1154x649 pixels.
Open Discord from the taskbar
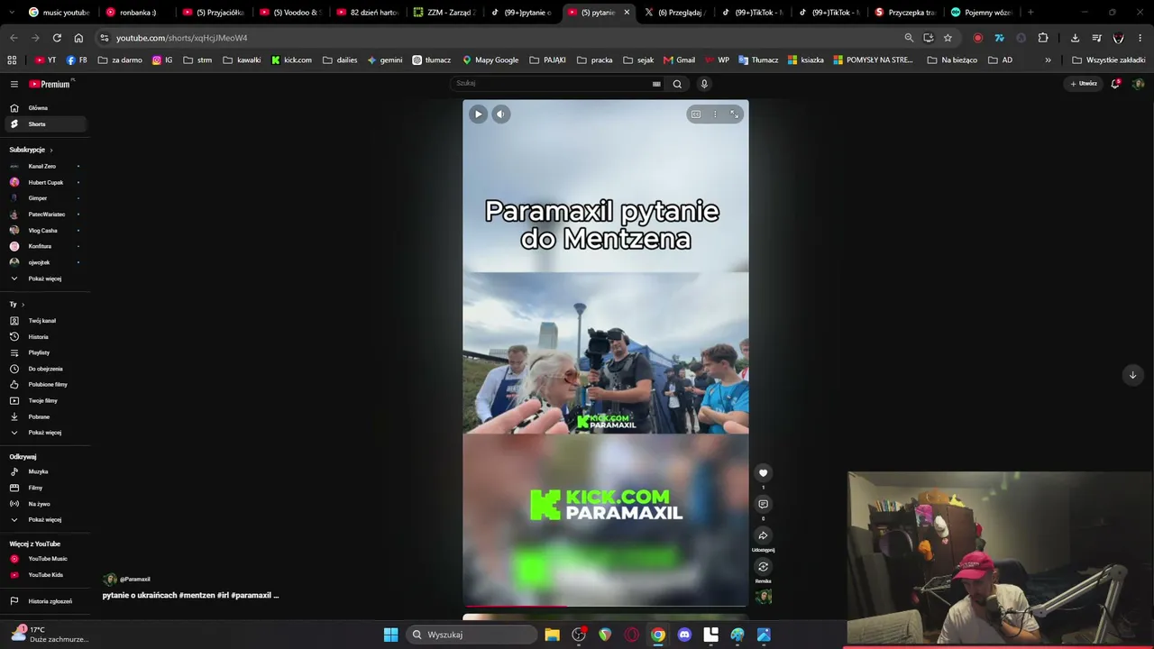[x=684, y=635]
